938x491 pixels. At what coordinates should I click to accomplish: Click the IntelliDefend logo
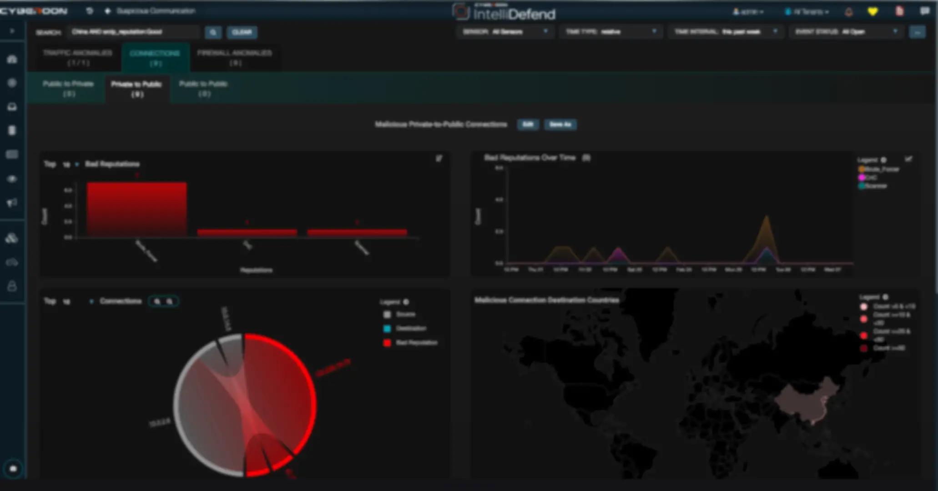pos(504,12)
